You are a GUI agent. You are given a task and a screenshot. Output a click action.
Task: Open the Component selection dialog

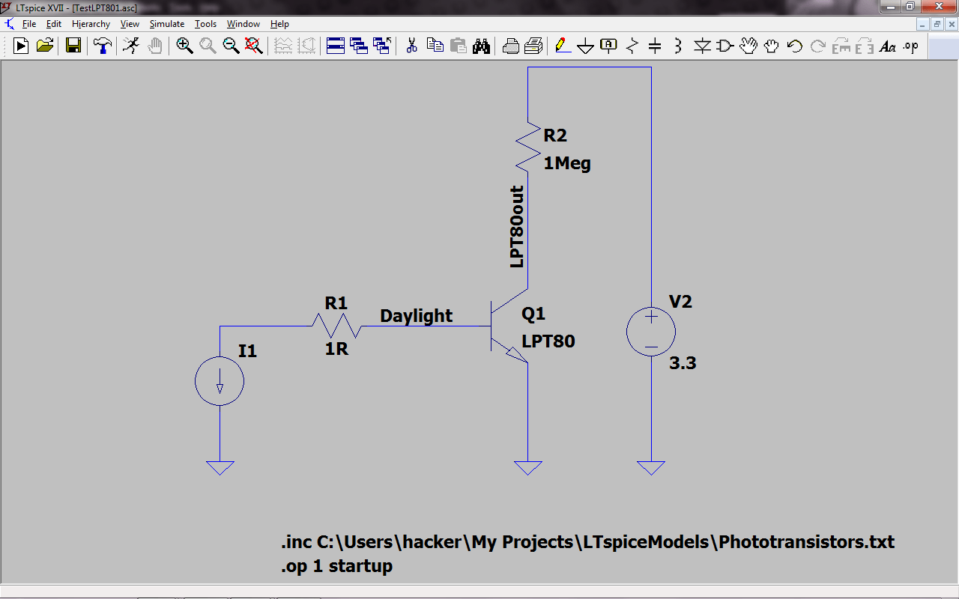[724, 46]
